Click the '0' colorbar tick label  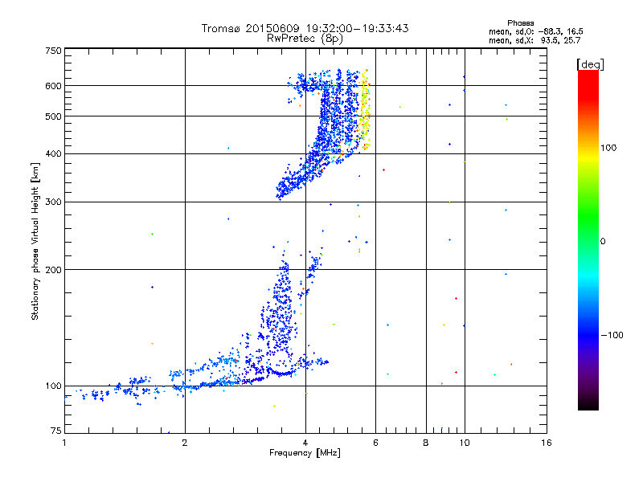(603, 242)
